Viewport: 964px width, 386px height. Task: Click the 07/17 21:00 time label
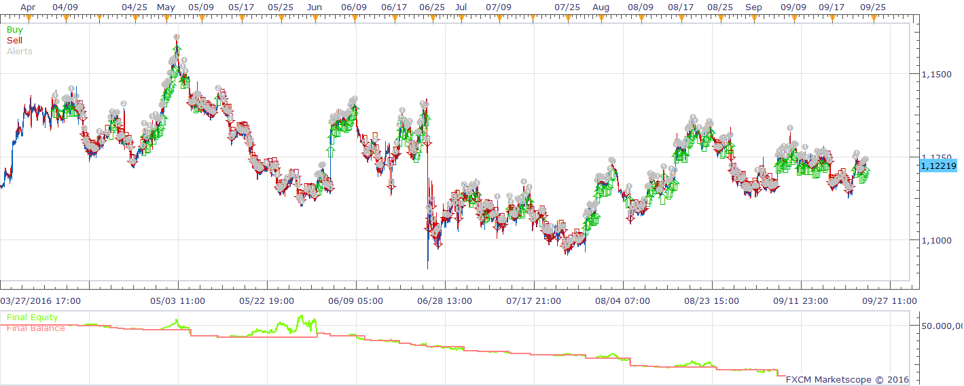(534, 301)
